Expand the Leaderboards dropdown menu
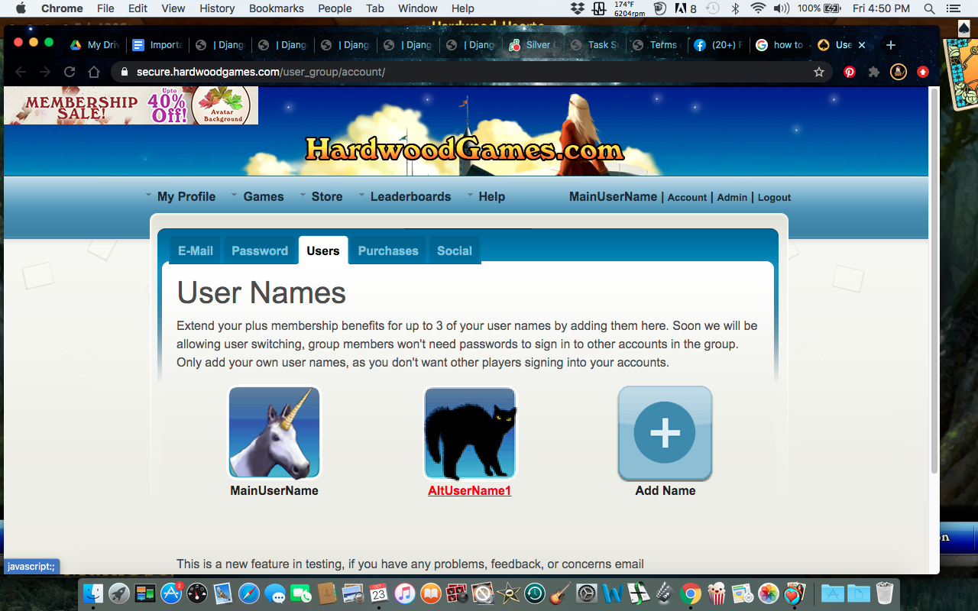Image resolution: width=978 pixels, height=611 pixels. pos(405,196)
